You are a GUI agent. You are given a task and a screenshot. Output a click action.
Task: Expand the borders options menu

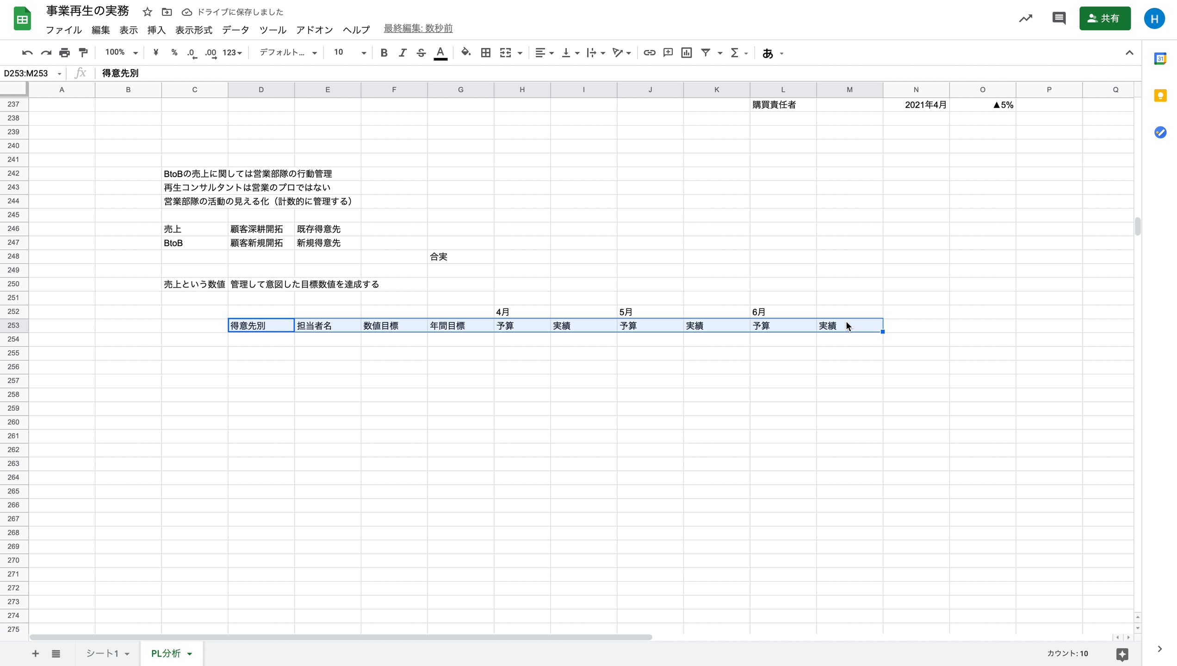(x=485, y=52)
